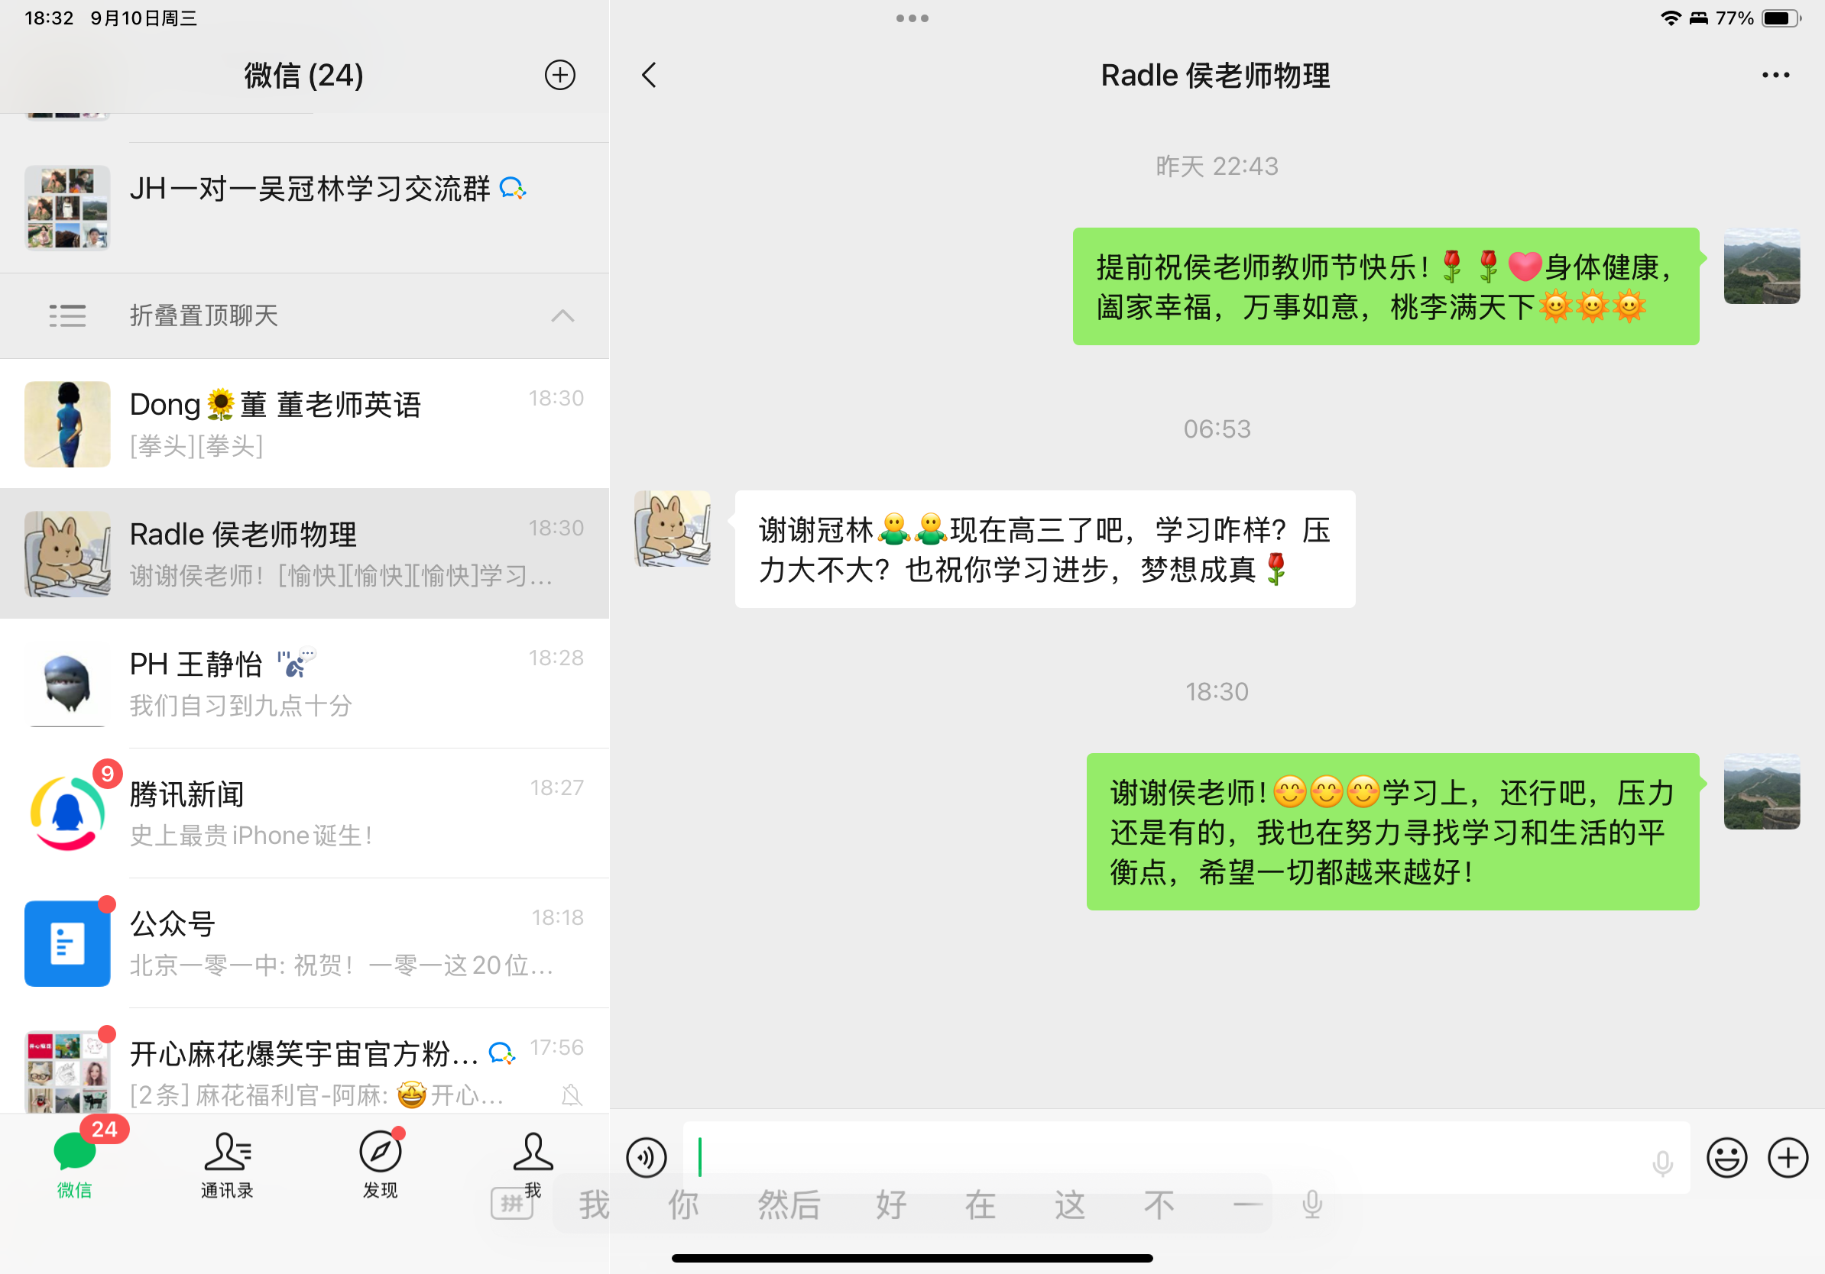Switch to voice input icon beside text field
1825x1274 pixels.
(x=646, y=1157)
